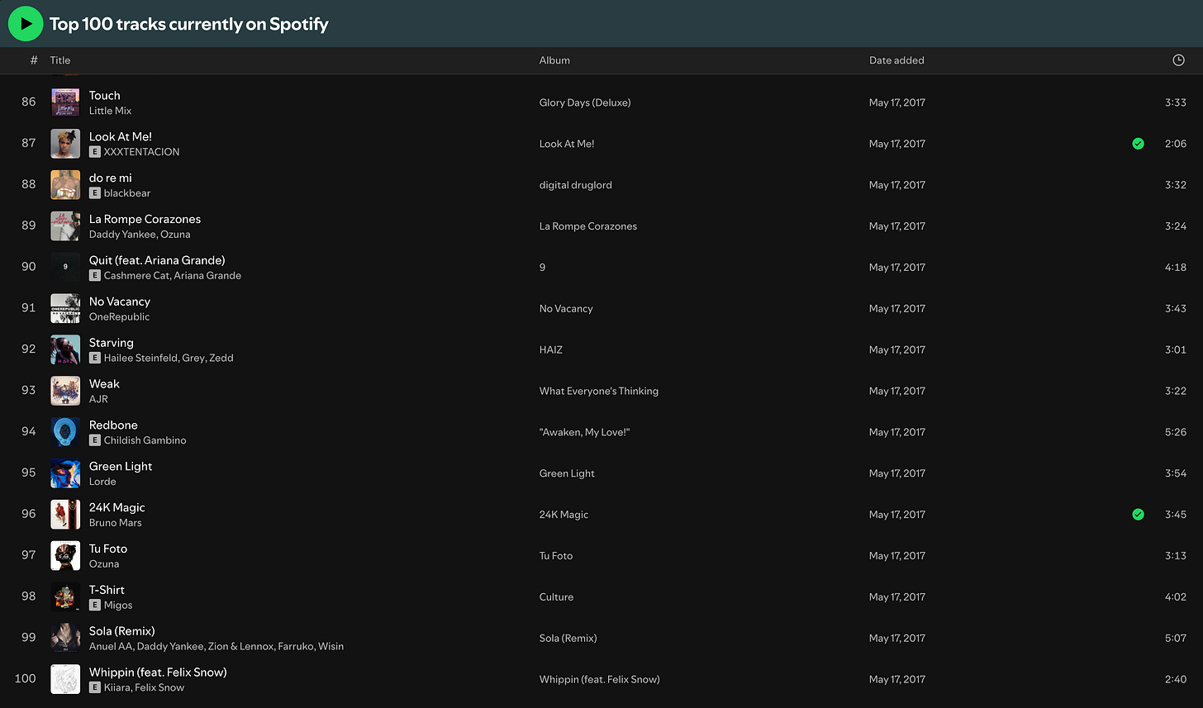The height and width of the screenshot is (708, 1203).
Task: Open artist AJR
Action: (99, 399)
